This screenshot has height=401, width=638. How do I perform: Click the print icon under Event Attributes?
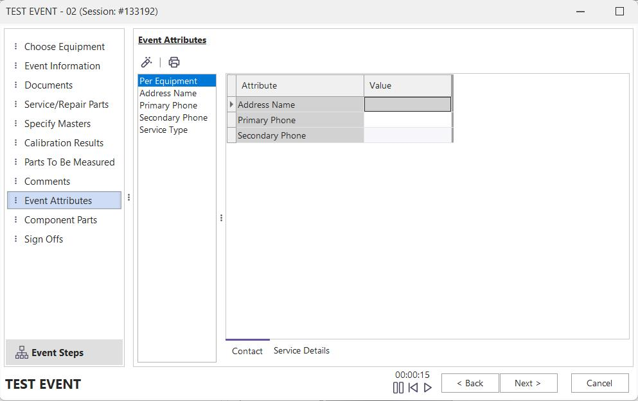(174, 62)
